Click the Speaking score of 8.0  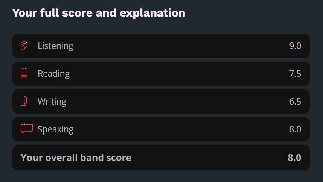pyautogui.click(x=295, y=129)
